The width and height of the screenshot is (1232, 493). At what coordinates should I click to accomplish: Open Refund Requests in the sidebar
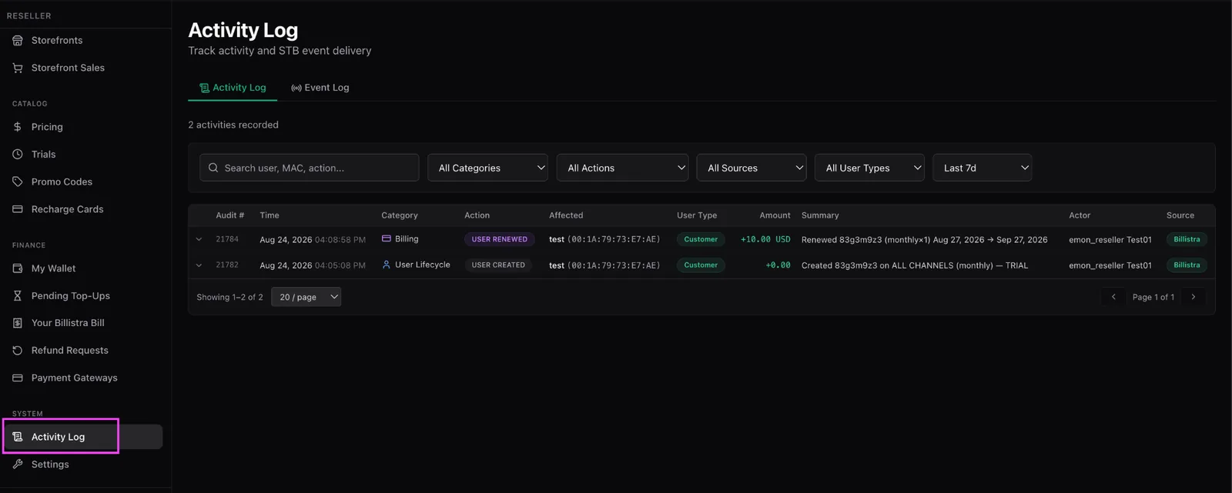(x=85, y=350)
